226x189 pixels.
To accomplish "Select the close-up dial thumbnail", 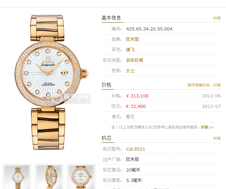I will tap(81, 177).
